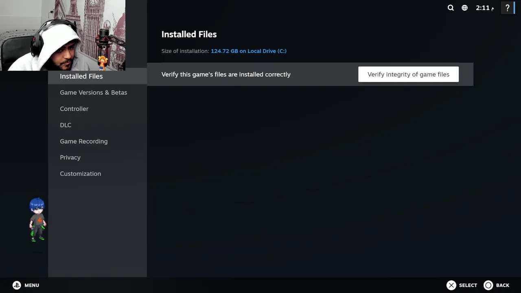Click the cross SELECT button icon
The height and width of the screenshot is (293, 521).
pos(451,285)
